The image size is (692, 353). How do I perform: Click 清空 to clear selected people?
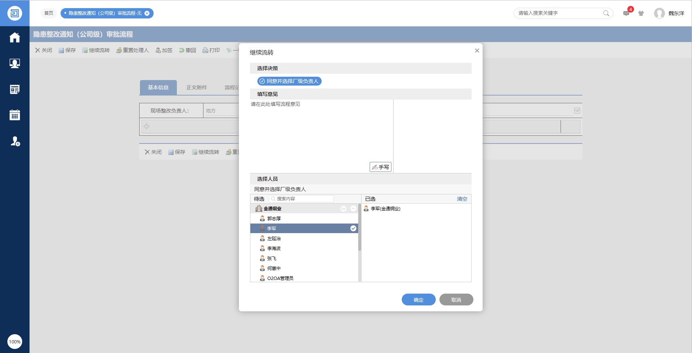point(462,199)
